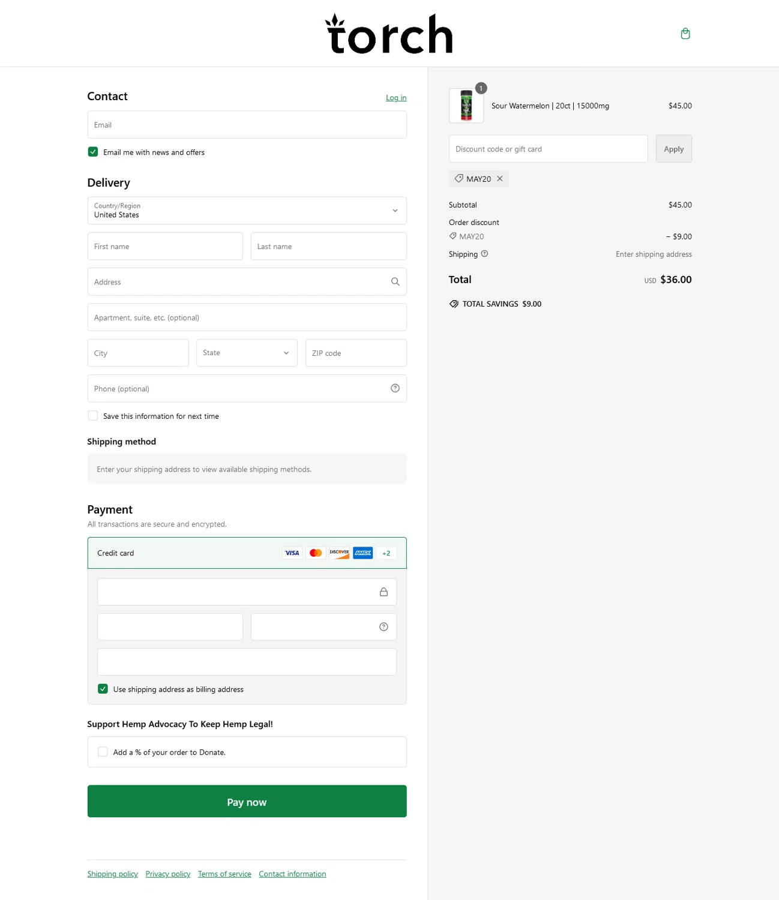Click the Pay now button
Viewport: 779px width, 900px height.
pos(247,802)
